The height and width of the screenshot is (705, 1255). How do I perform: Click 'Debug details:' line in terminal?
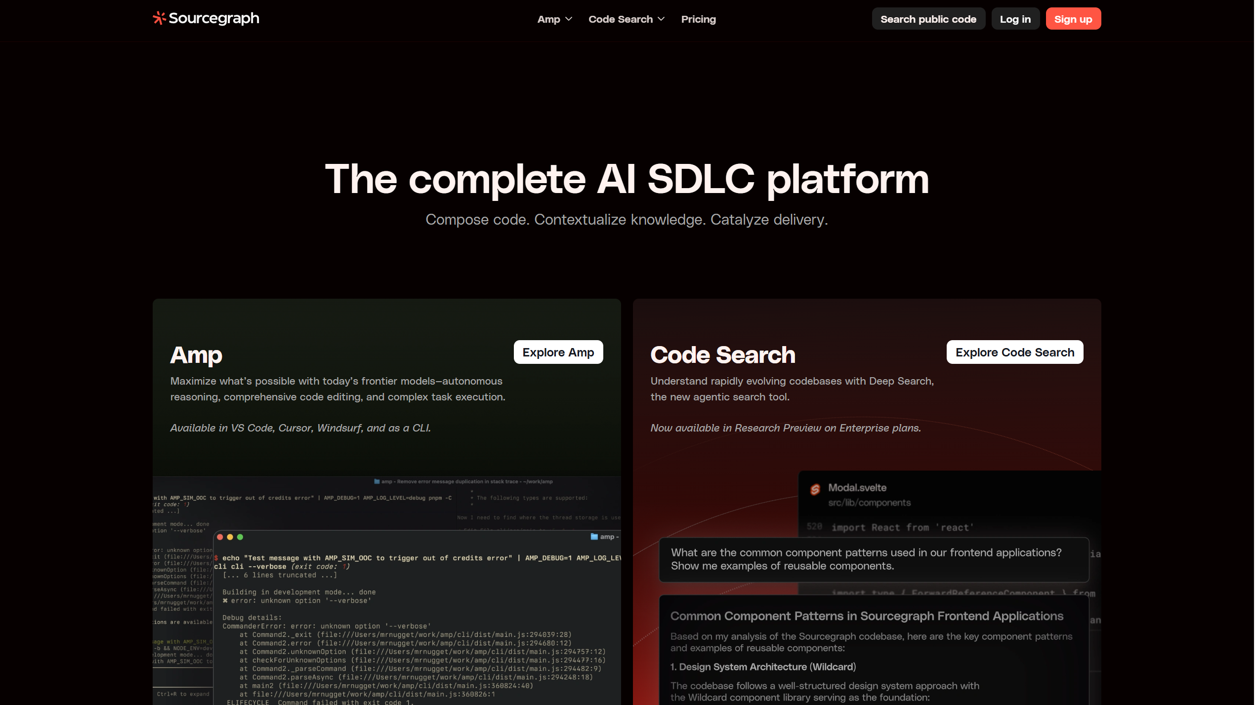(251, 618)
